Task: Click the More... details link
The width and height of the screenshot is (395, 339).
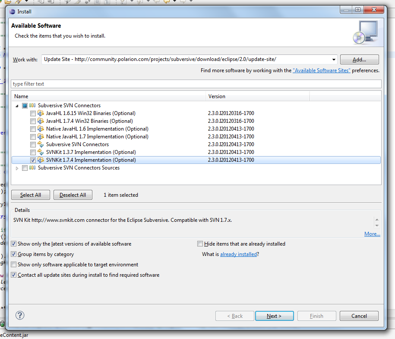Action: coord(372,234)
